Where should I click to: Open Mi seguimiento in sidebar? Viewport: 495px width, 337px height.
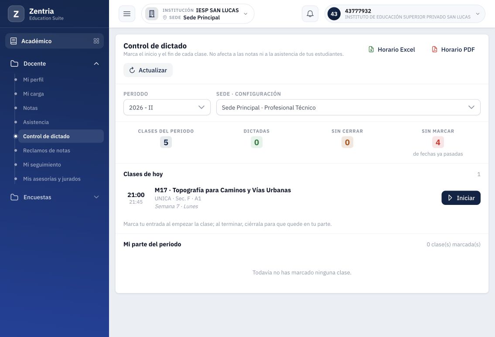(42, 165)
